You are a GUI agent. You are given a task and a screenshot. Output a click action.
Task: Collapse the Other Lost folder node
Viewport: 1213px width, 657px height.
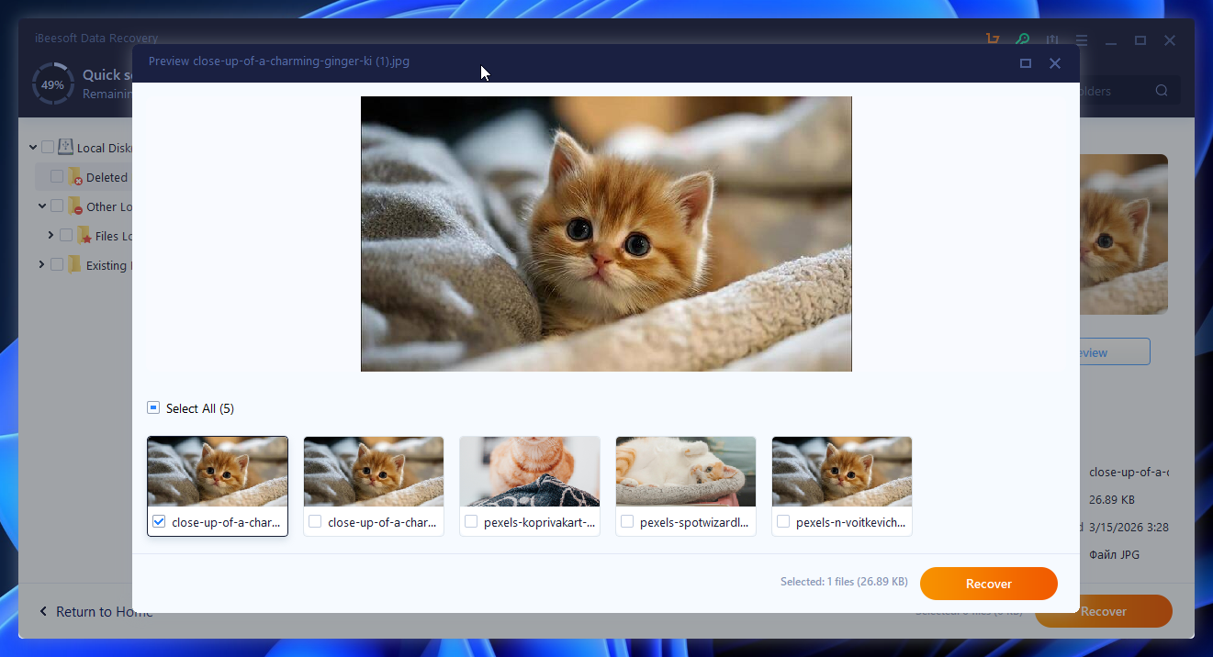coord(42,206)
